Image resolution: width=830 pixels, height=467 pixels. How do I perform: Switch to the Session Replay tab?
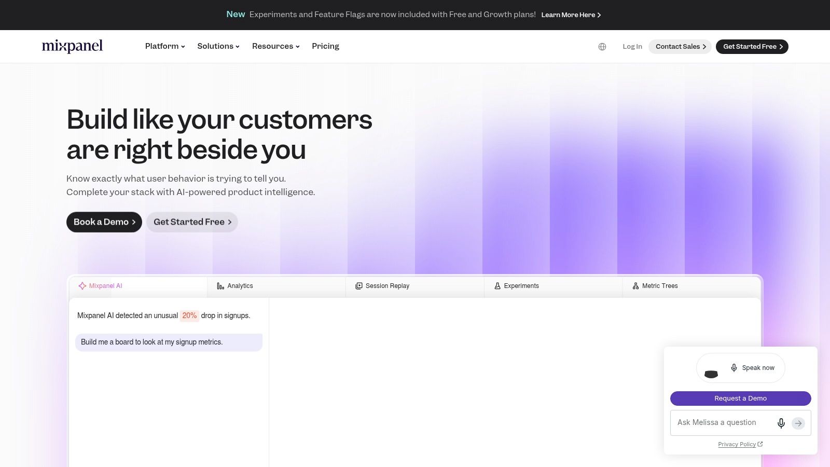point(415,286)
